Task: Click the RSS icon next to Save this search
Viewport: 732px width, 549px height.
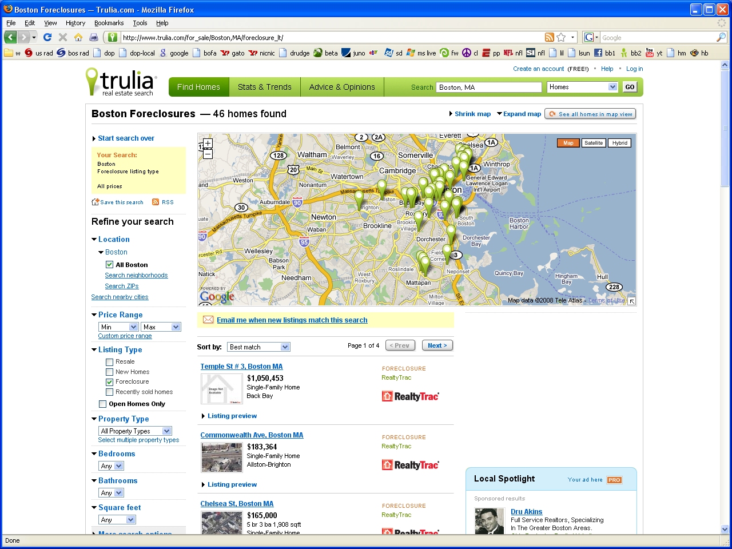Action: [x=156, y=202]
